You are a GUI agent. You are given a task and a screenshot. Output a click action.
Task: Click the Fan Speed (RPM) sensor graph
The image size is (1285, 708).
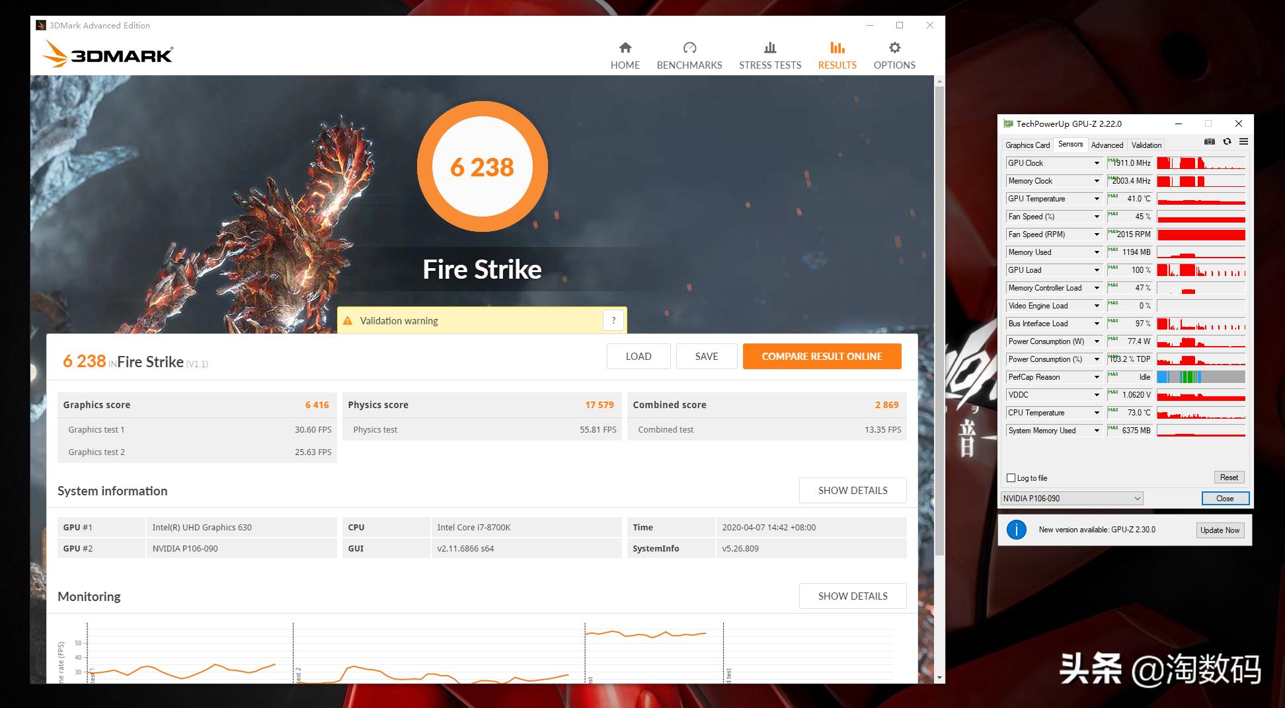(1201, 234)
